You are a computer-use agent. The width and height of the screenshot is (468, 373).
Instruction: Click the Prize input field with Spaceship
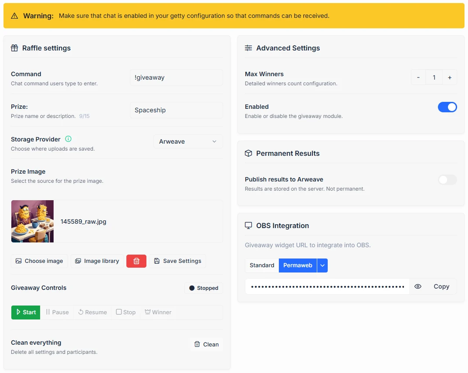[176, 110]
